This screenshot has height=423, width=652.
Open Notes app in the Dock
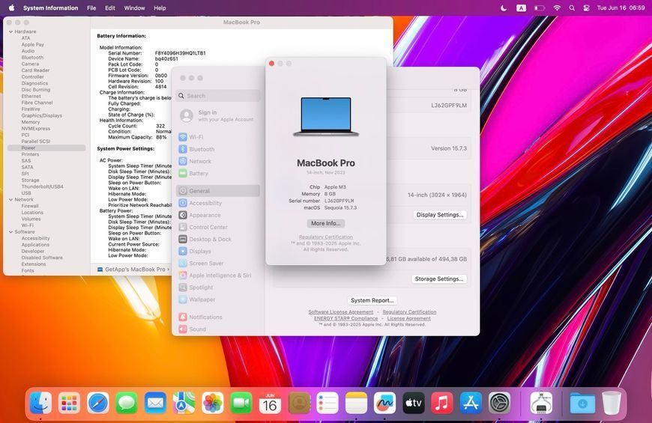click(356, 403)
